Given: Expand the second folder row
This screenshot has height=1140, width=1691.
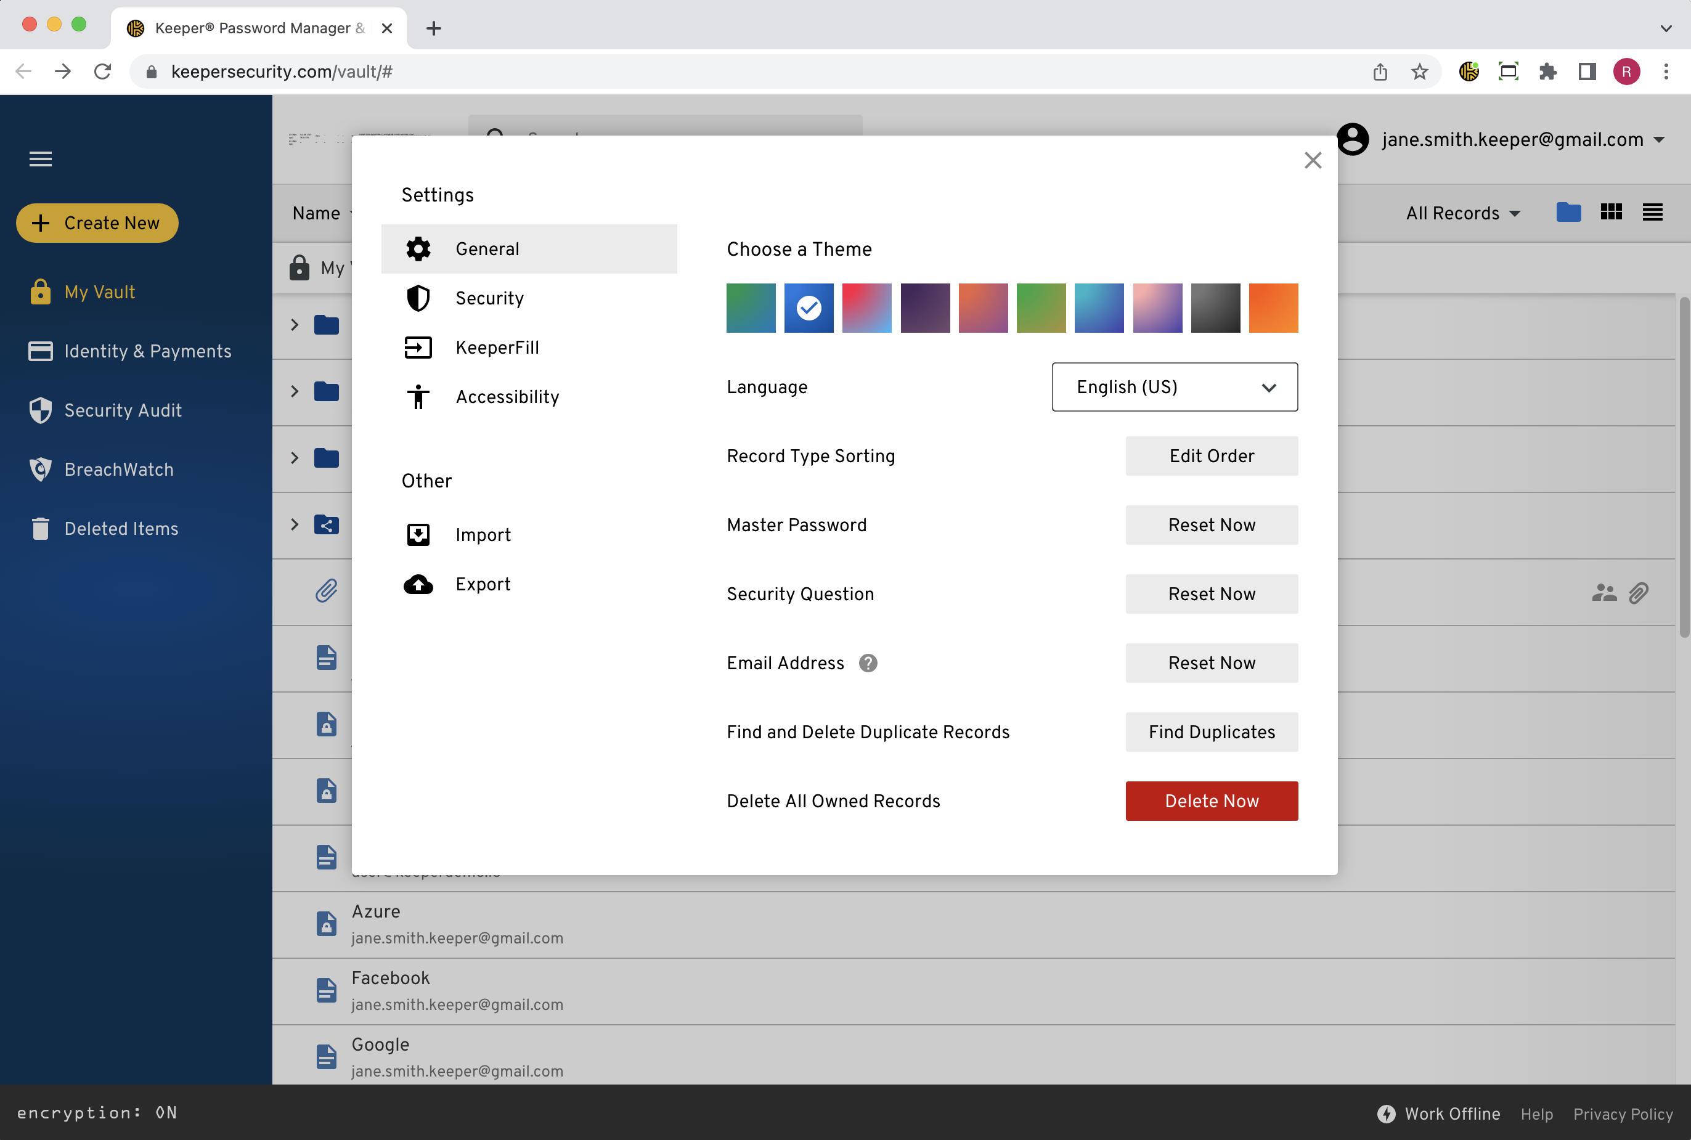Looking at the screenshot, I should click(295, 391).
